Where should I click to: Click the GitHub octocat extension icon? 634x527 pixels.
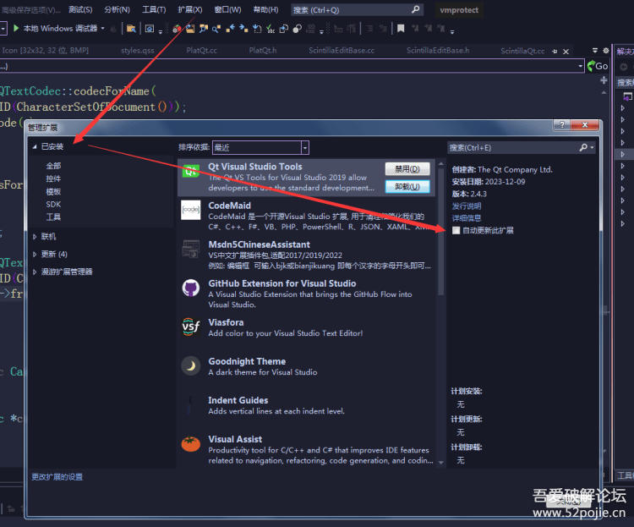tap(190, 288)
